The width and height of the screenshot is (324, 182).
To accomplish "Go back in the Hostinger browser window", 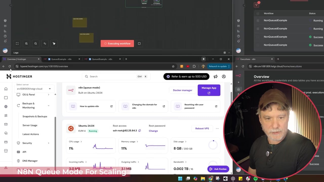I will (4, 66).
